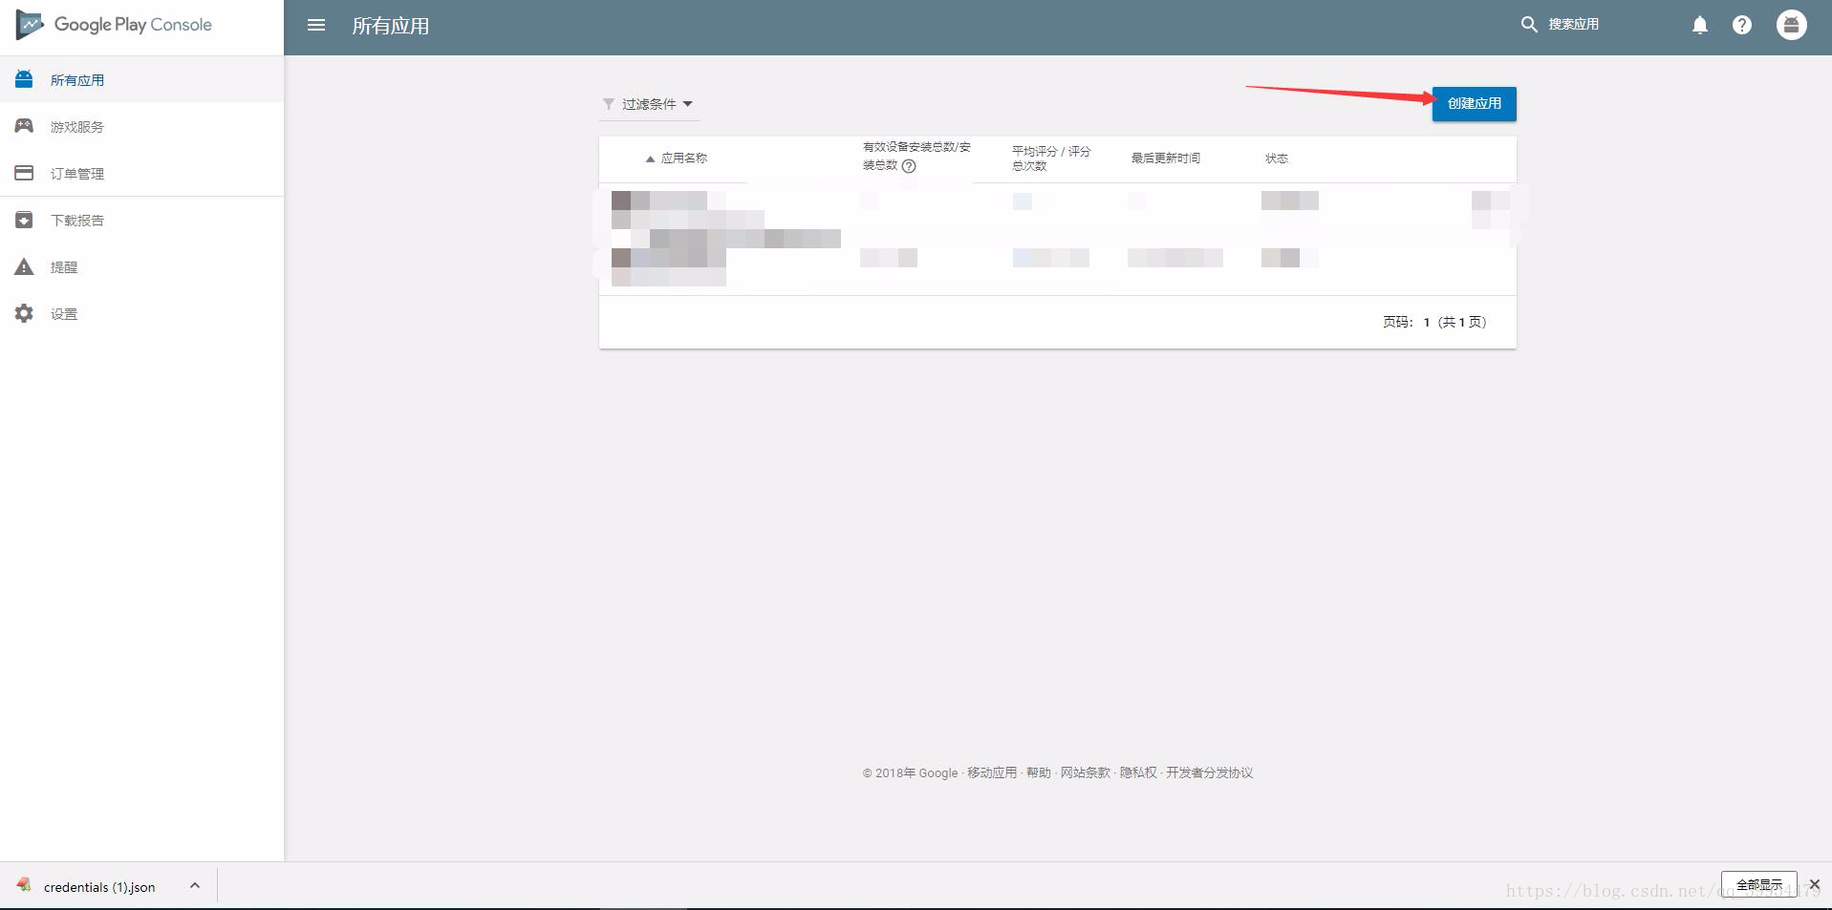Image resolution: width=1832 pixels, height=910 pixels.
Task: Click the 所有应用 page title
Action: [x=391, y=26]
